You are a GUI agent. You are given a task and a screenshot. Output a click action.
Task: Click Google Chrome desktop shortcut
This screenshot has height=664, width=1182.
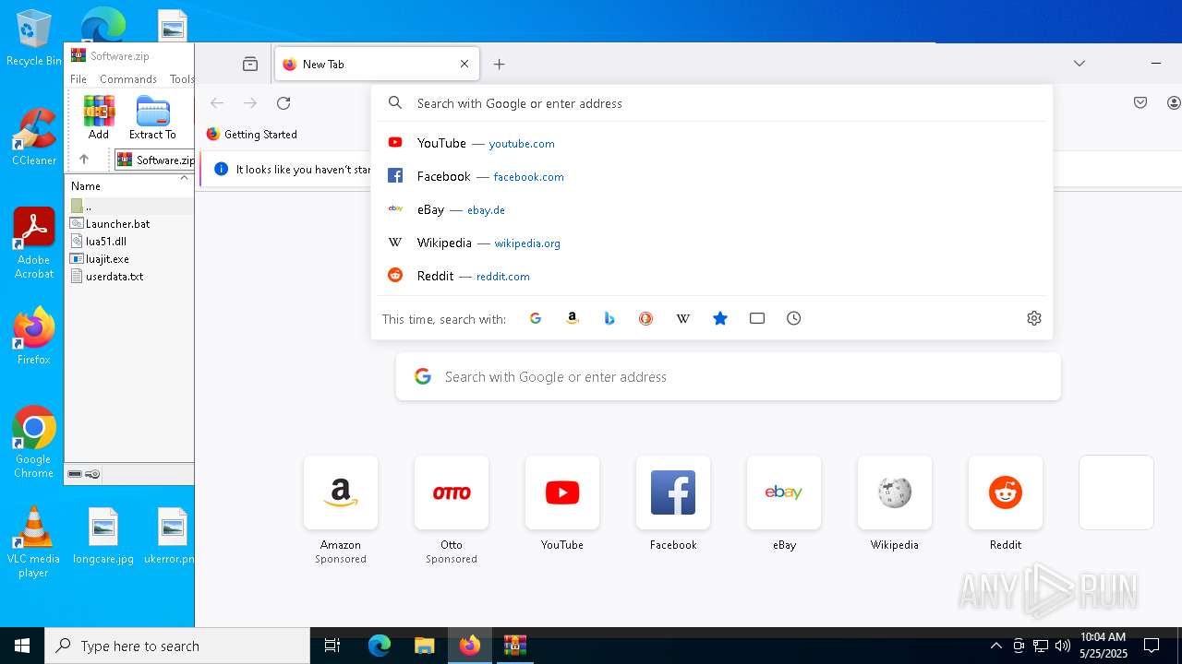(34, 442)
